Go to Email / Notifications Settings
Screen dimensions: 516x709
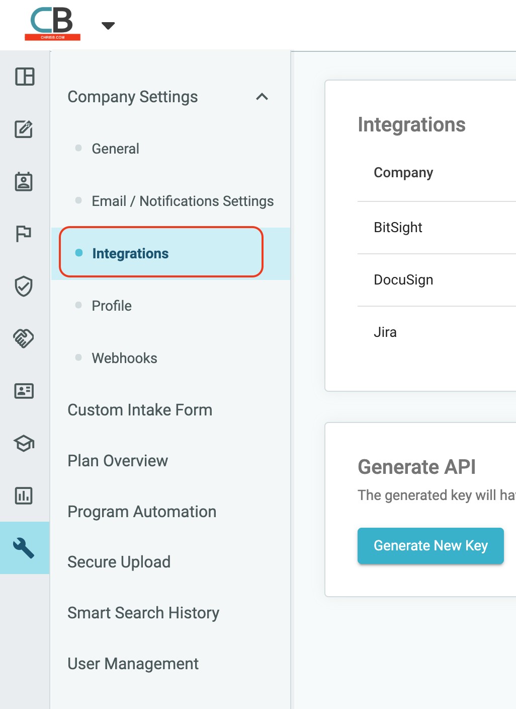[182, 201]
